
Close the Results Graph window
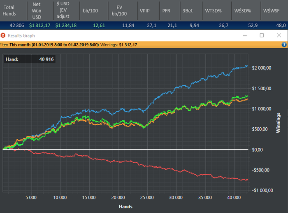point(279,35)
